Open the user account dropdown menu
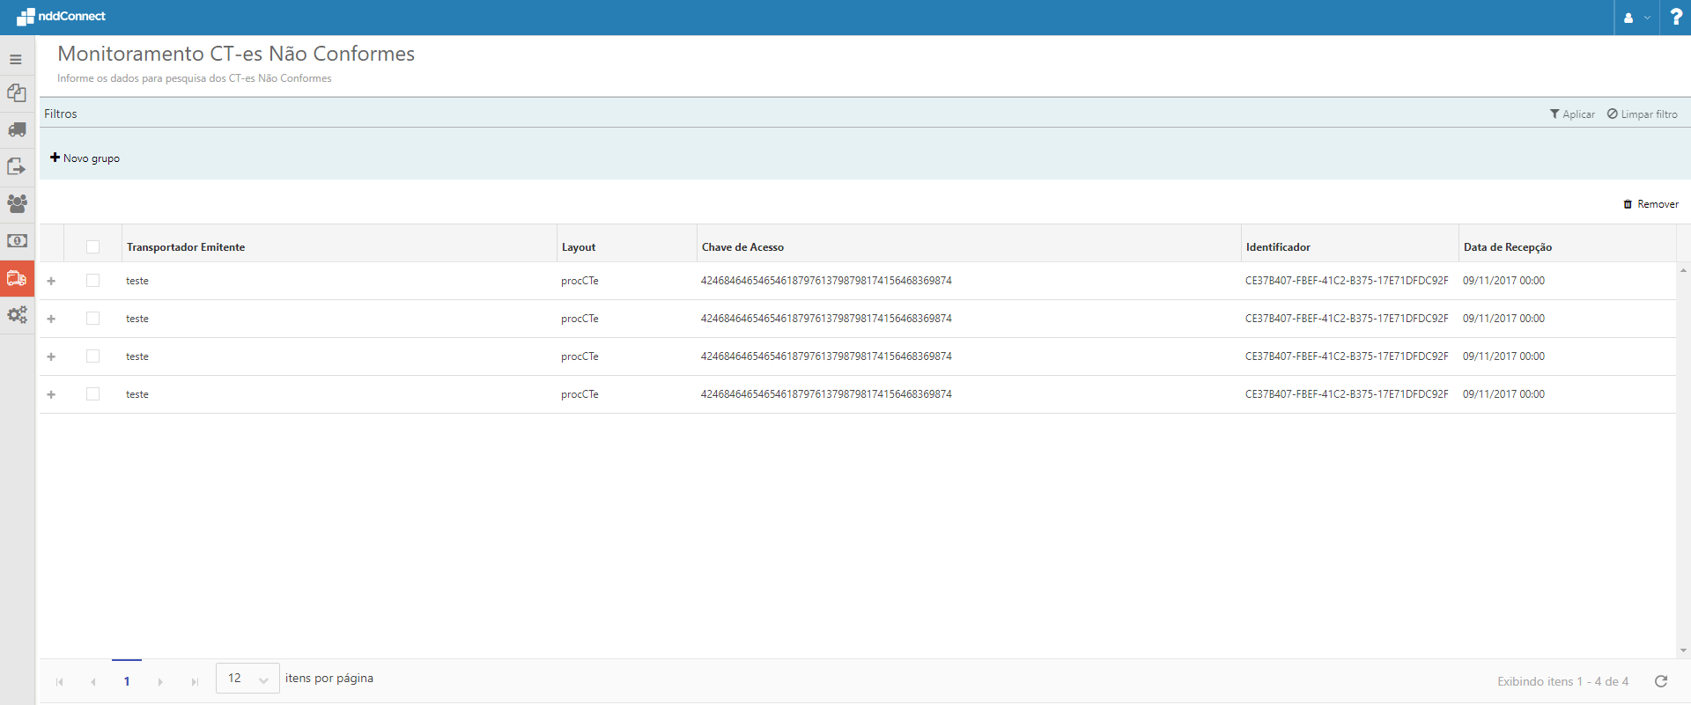The height and width of the screenshot is (705, 1691). coord(1636,18)
